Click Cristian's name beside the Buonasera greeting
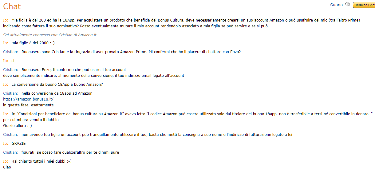 11,52
